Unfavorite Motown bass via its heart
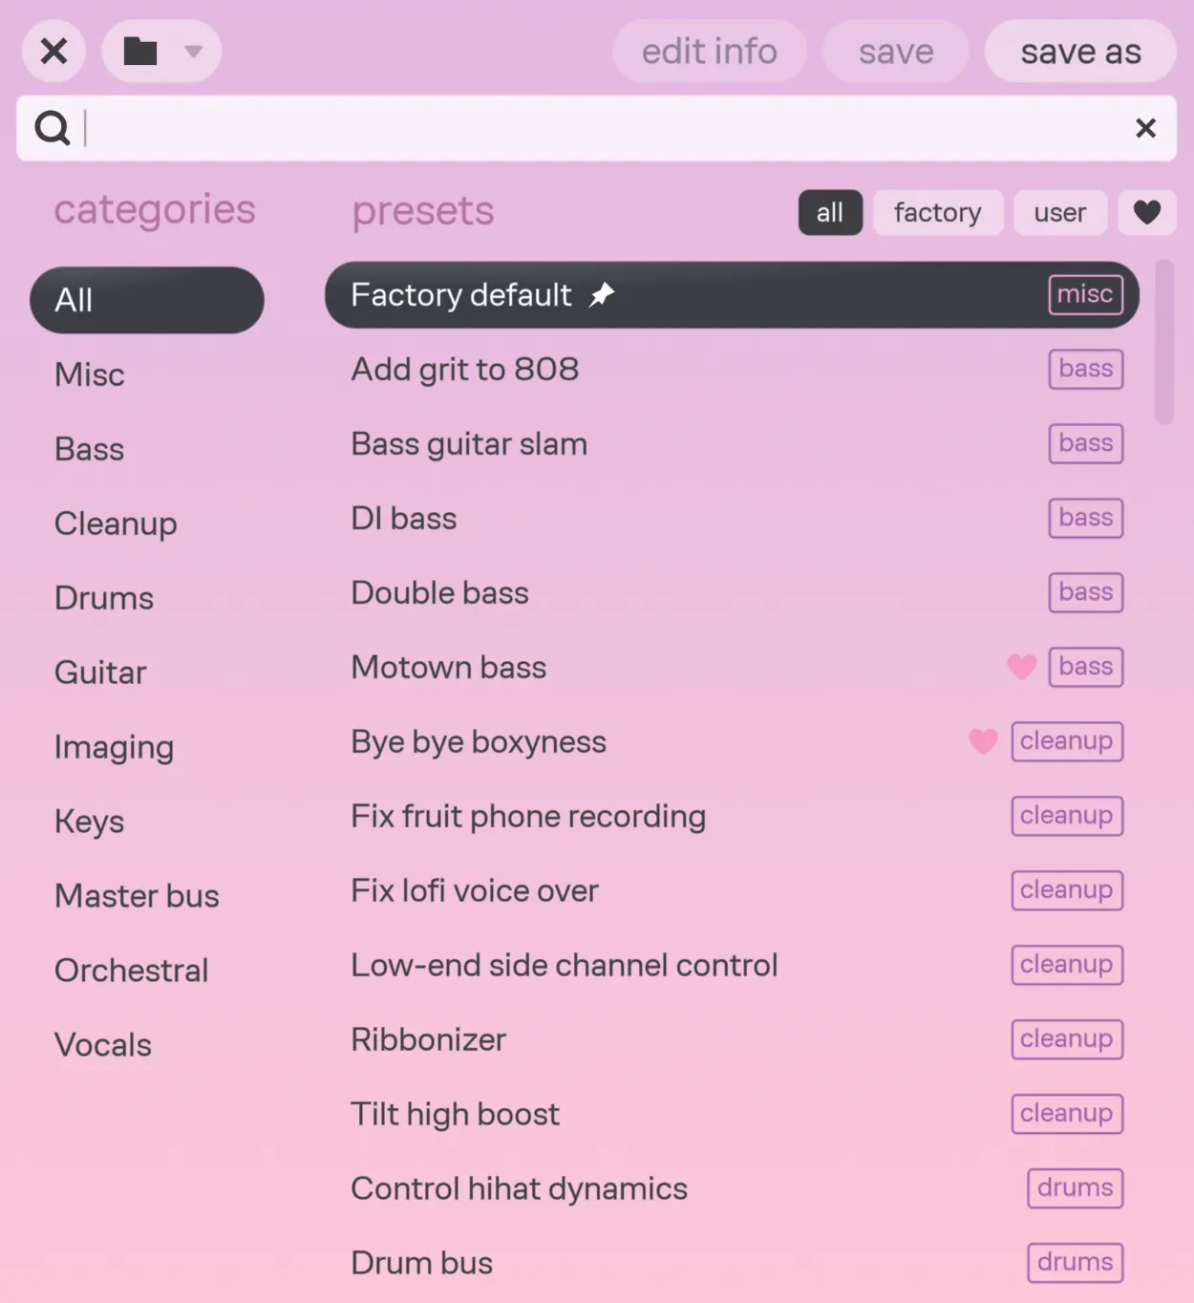The image size is (1194, 1303). (1021, 668)
